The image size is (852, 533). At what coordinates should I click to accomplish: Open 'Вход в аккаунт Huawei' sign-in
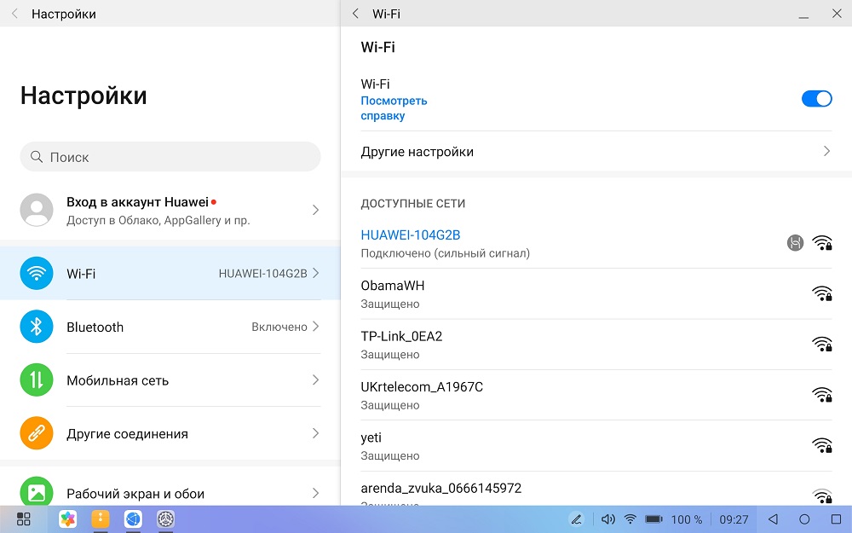pyautogui.click(x=170, y=210)
